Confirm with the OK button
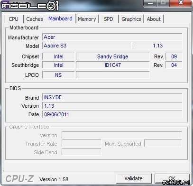 [172, 178]
